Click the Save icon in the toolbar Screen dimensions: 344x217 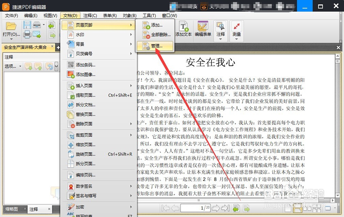(x=27, y=24)
